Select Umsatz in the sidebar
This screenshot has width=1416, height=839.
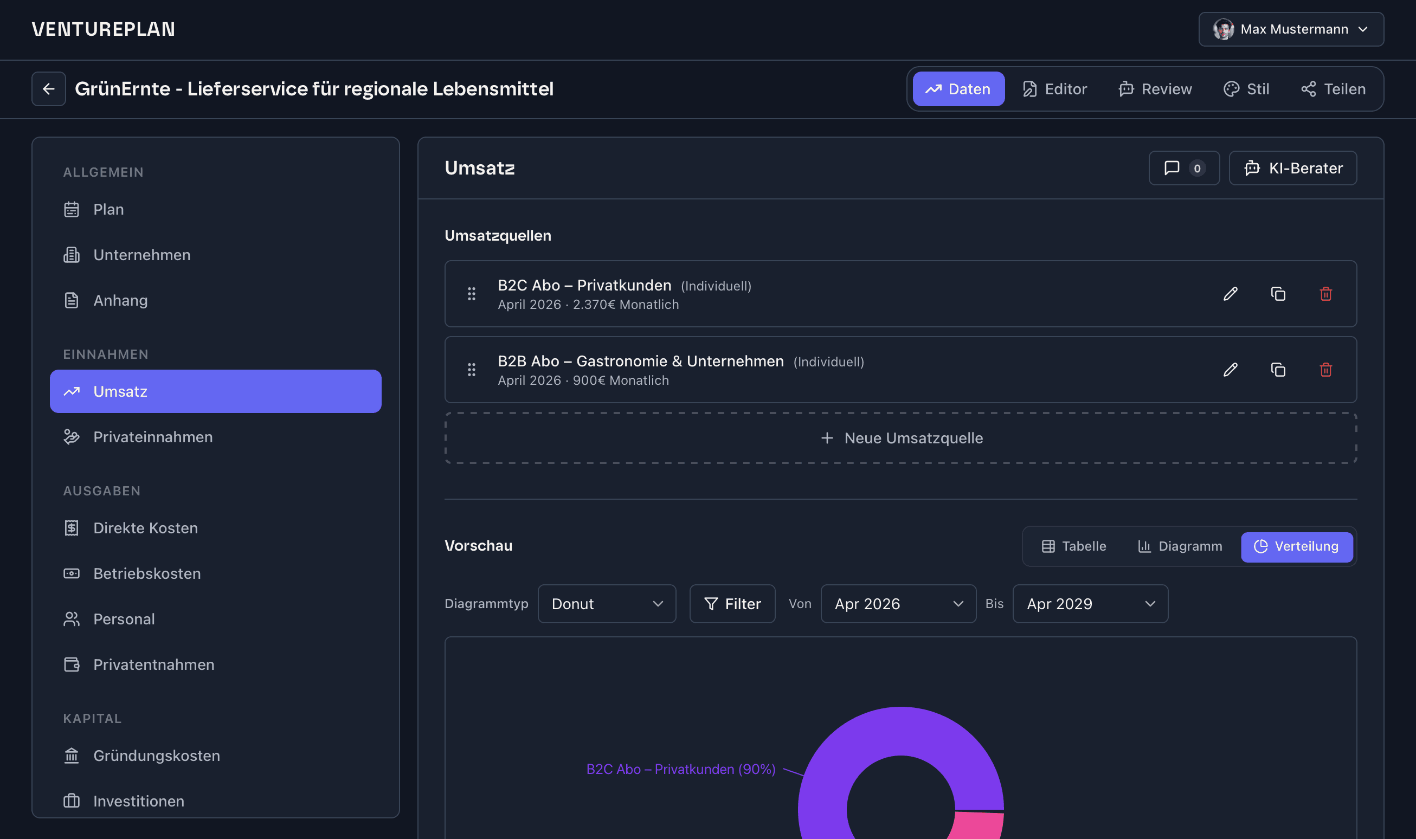coord(215,391)
